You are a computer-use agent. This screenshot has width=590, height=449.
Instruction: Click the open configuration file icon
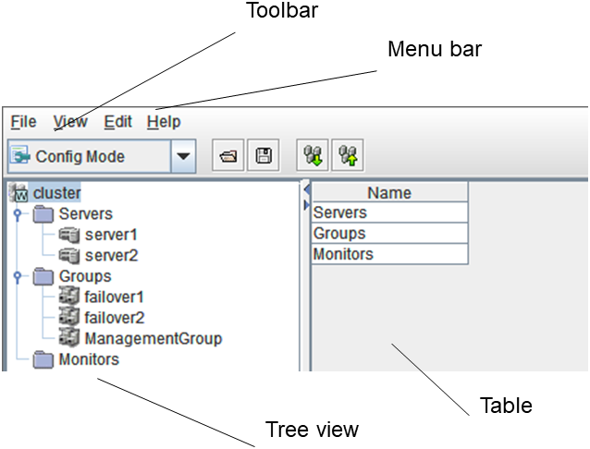point(227,156)
